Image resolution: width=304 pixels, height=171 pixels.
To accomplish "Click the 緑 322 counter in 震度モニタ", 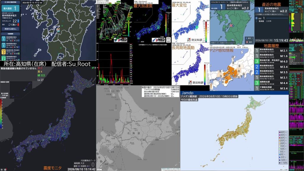I will 41,75.
